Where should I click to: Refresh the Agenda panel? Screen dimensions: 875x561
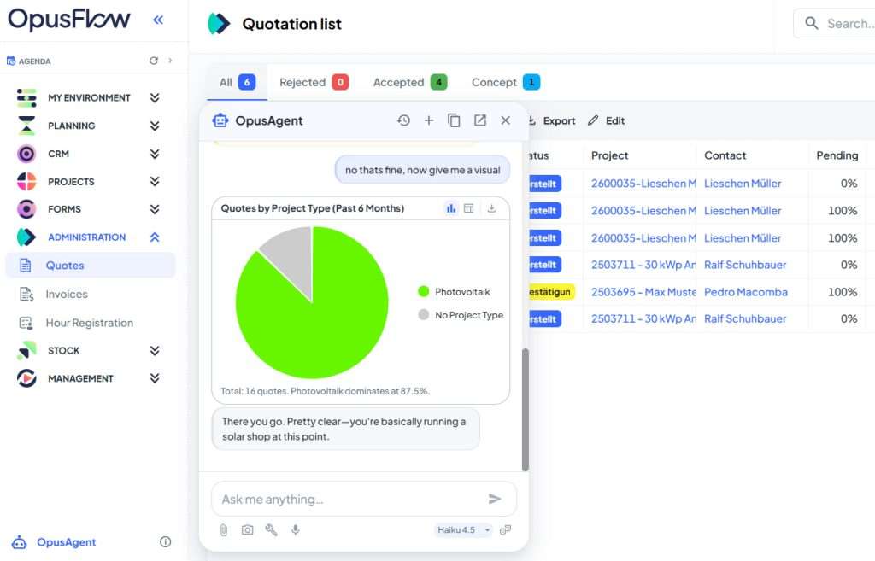point(154,61)
